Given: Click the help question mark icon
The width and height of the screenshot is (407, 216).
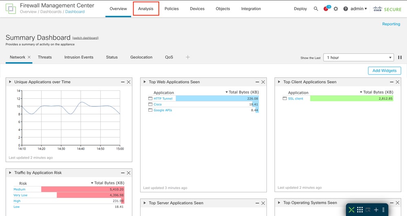Looking at the screenshot, I should tap(345, 9).
